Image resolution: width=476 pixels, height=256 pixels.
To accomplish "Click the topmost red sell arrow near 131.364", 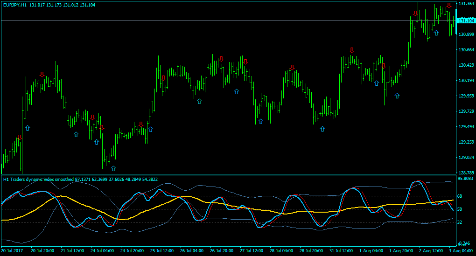I will point(448,6).
